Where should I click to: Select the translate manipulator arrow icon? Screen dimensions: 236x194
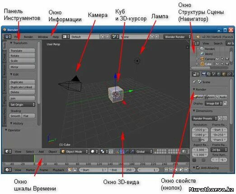(122, 151)
